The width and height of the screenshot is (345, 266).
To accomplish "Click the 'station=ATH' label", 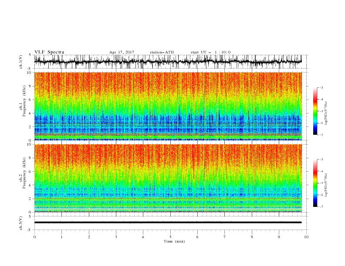I will pos(162,52).
